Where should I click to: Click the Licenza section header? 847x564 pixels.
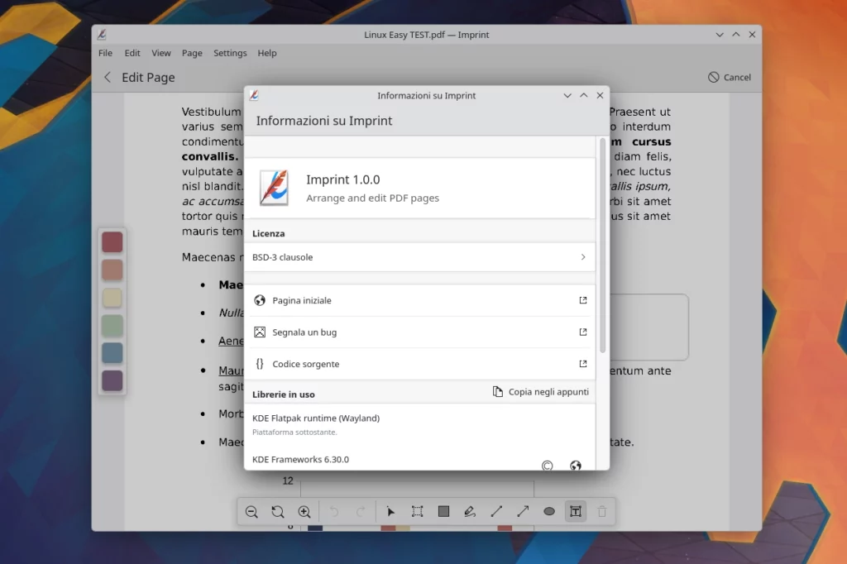point(269,233)
